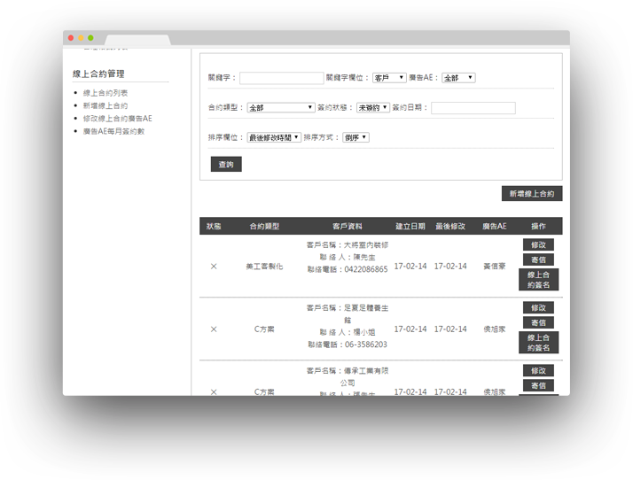633x480 pixels.
Task: Open 修改線上合約廣告AE sidebar link
Action: (x=118, y=118)
